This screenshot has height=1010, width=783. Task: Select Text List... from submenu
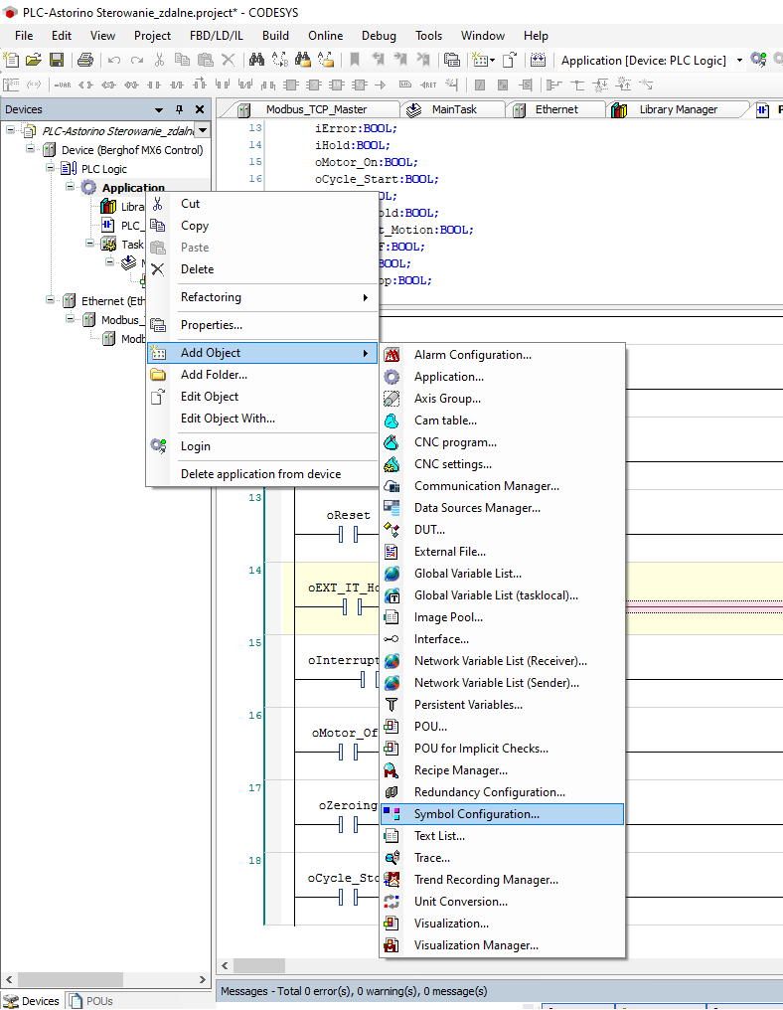[502, 836]
